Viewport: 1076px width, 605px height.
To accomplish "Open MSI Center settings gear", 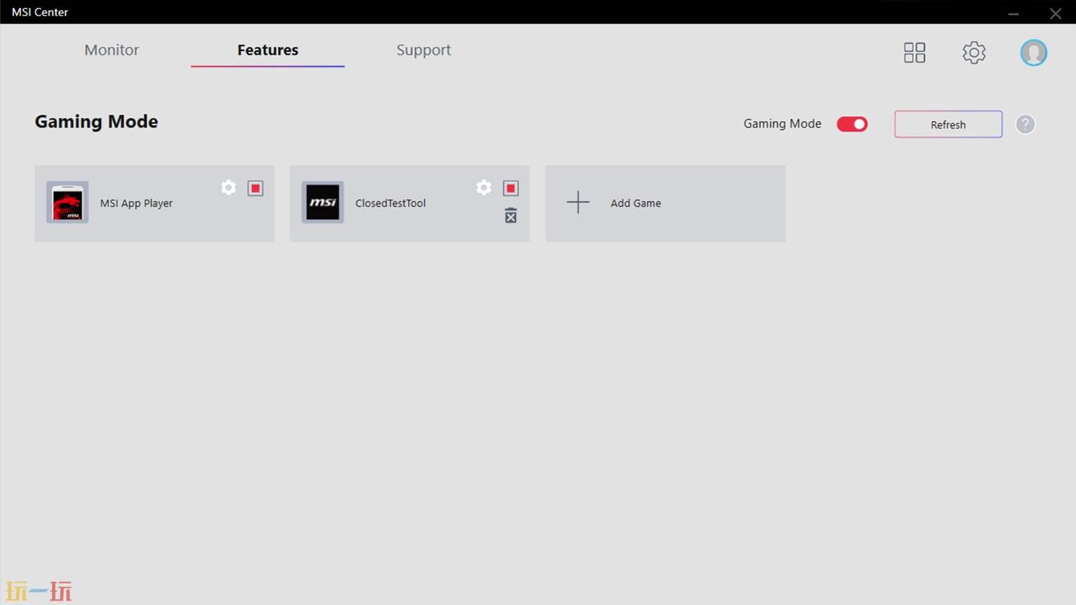I will coord(974,53).
